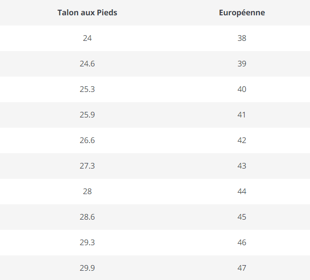Select the 25.3 measurement value

coord(87,89)
